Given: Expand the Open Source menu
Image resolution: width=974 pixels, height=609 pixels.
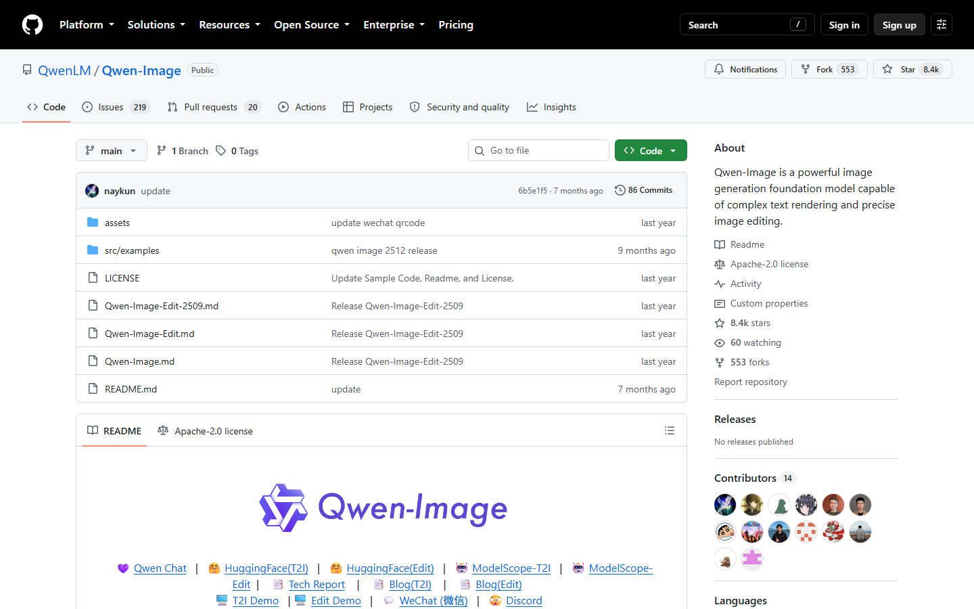Looking at the screenshot, I should tap(312, 24).
